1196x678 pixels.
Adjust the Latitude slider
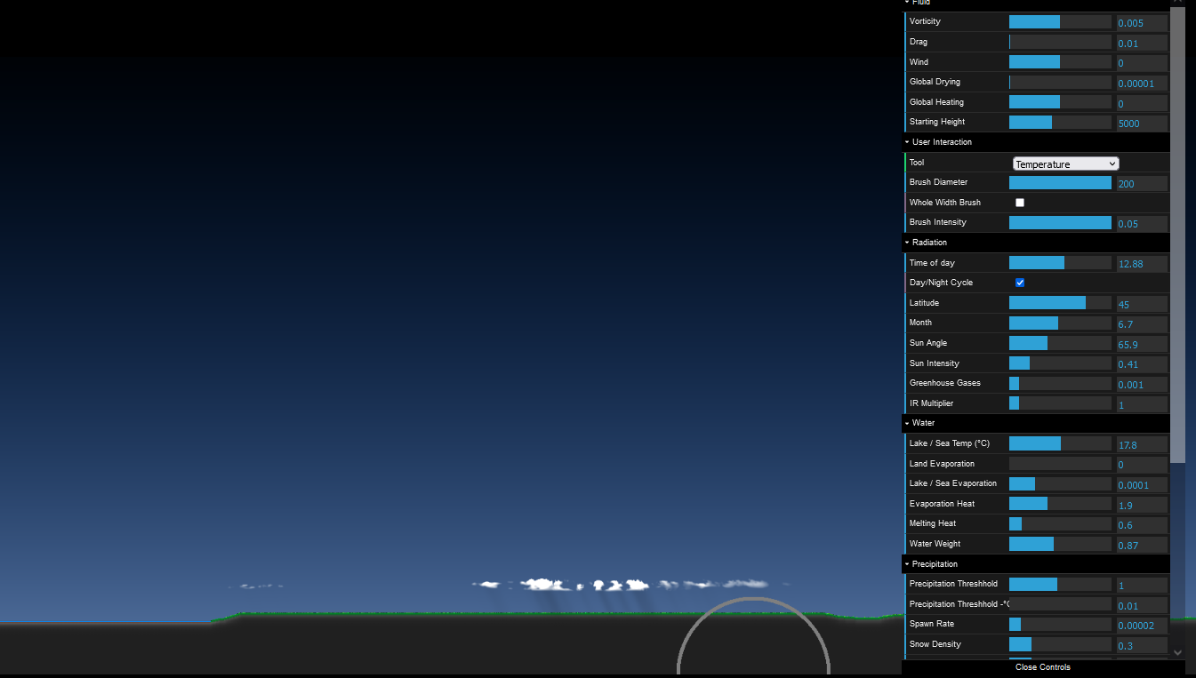tap(1060, 303)
